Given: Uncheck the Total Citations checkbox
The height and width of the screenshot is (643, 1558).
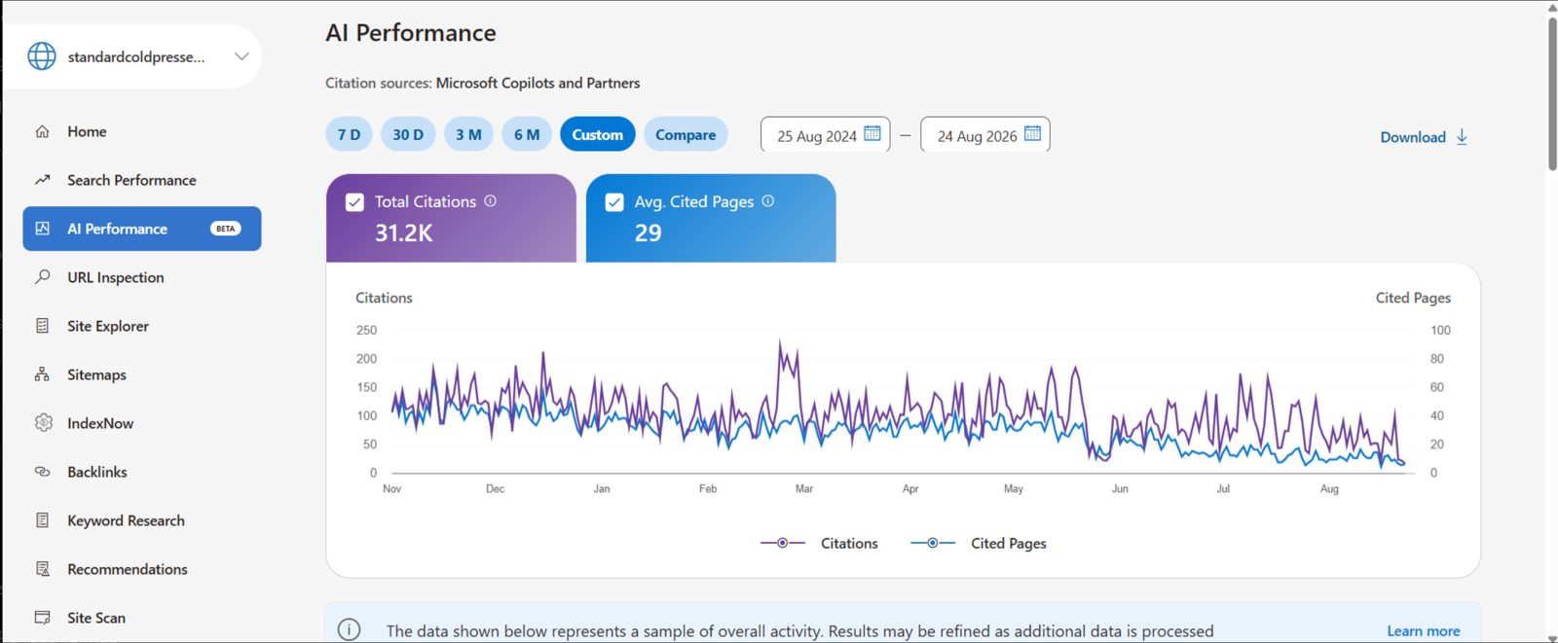Looking at the screenshot, I should click(x=355, y=202).
